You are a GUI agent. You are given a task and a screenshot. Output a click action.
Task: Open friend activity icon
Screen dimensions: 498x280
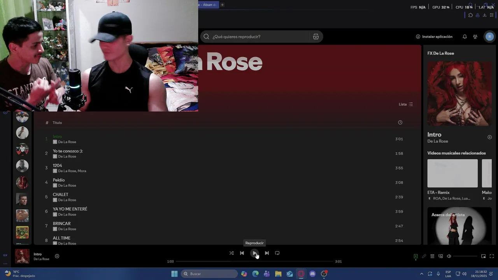[x=475, y=37]
